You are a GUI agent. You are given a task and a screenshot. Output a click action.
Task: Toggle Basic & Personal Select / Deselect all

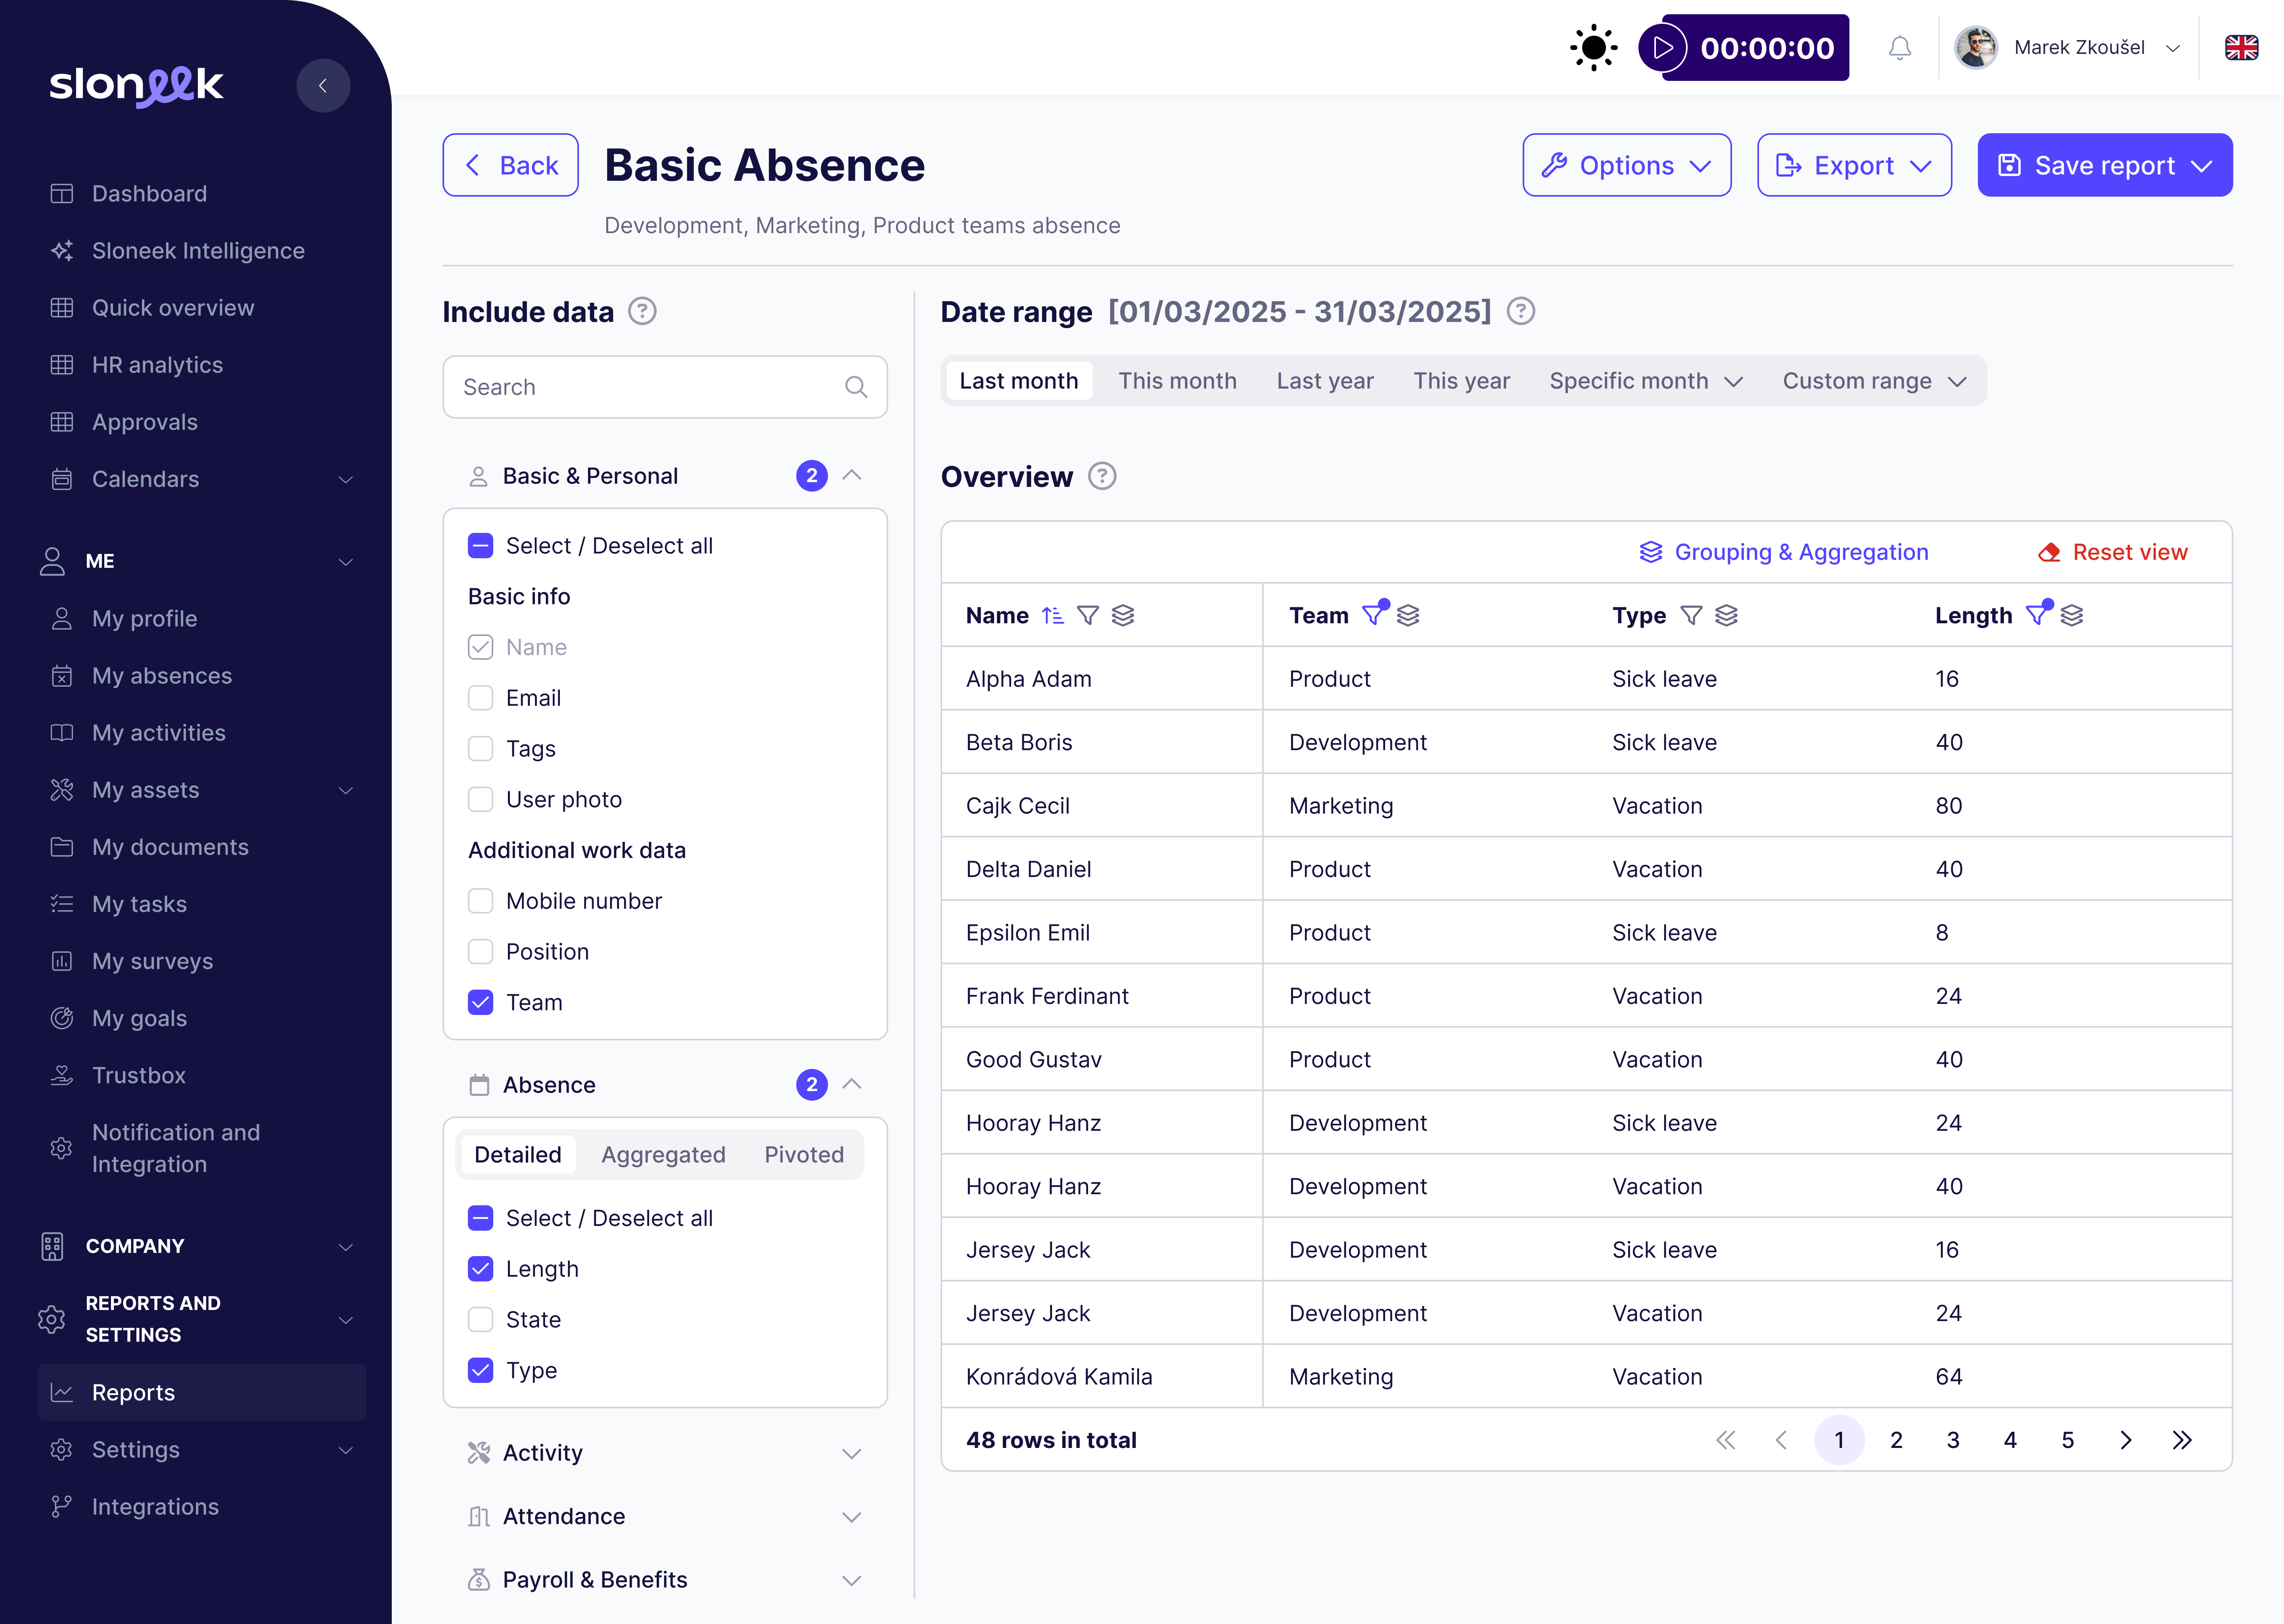(x=481, y=546)
